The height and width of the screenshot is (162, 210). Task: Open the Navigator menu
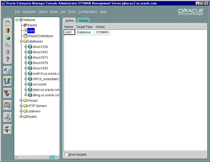[x=29, y=12]
